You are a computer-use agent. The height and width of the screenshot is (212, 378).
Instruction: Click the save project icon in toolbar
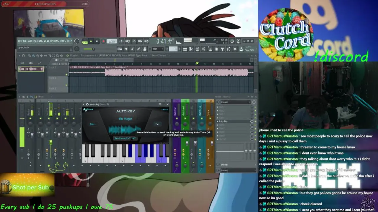241,49
